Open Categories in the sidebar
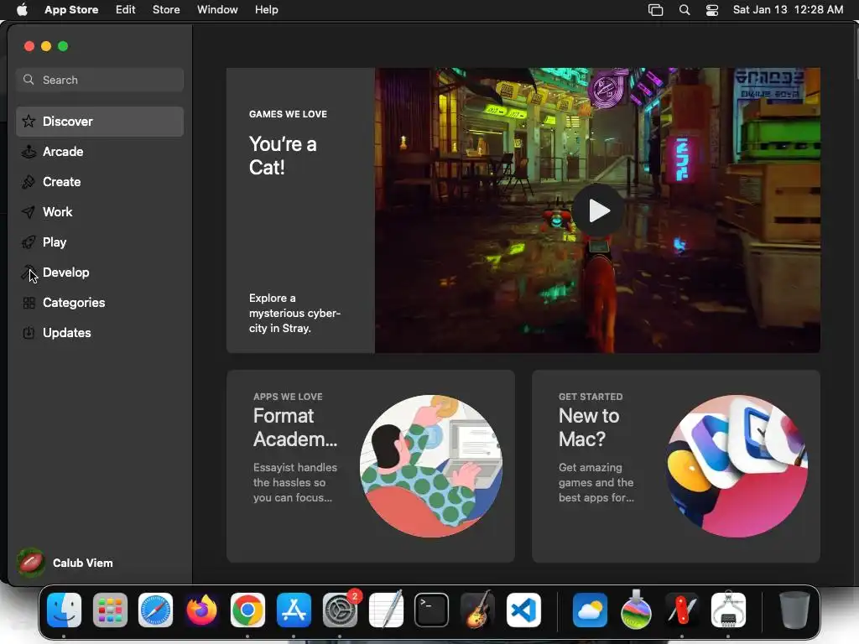Screen dimensions: 859x644 click(x=100, y=302)
